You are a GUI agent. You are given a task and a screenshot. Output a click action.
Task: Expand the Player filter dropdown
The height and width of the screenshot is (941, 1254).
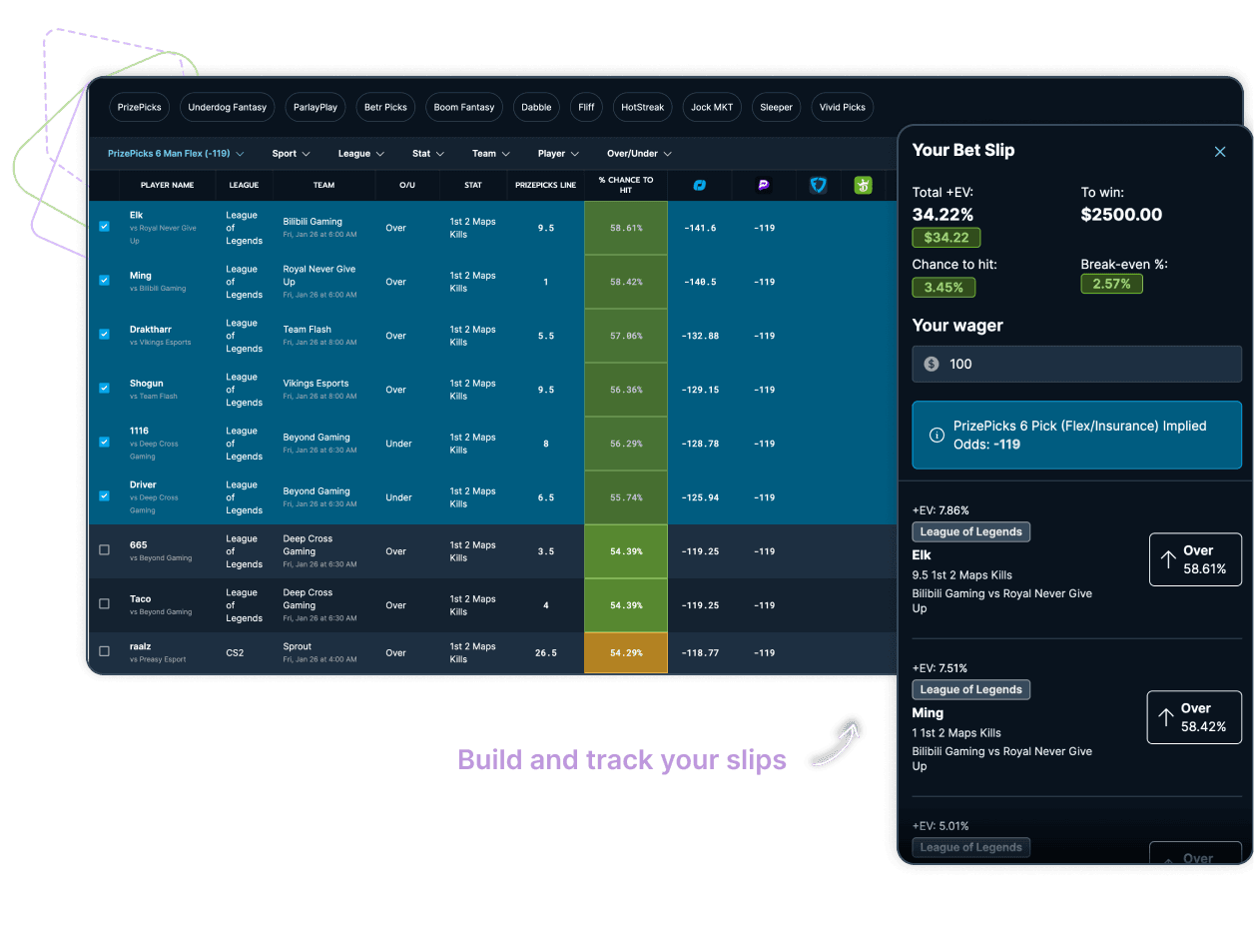pyautogui.click(x=559, y=154)
